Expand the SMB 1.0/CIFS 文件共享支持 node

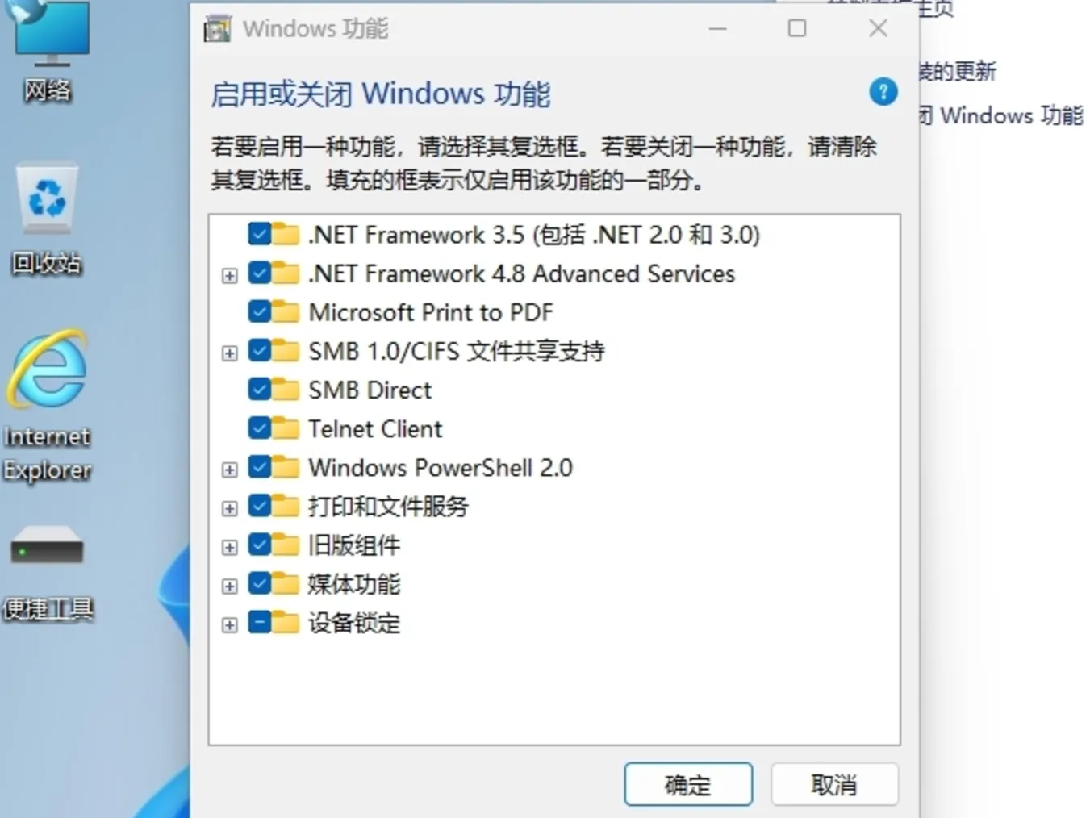point(228,353)
